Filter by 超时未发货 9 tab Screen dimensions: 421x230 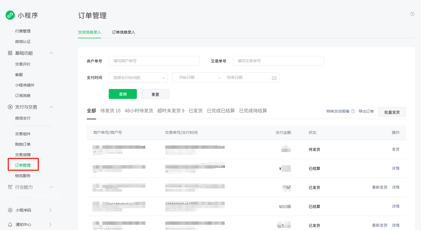(x=171, y=111)
